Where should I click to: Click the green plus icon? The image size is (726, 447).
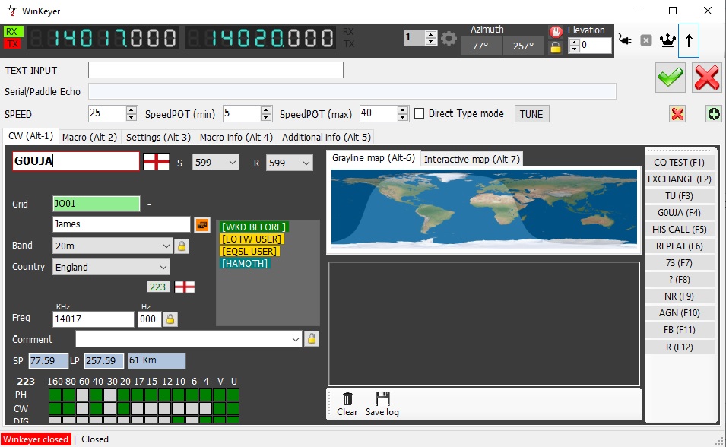(714, 114)
